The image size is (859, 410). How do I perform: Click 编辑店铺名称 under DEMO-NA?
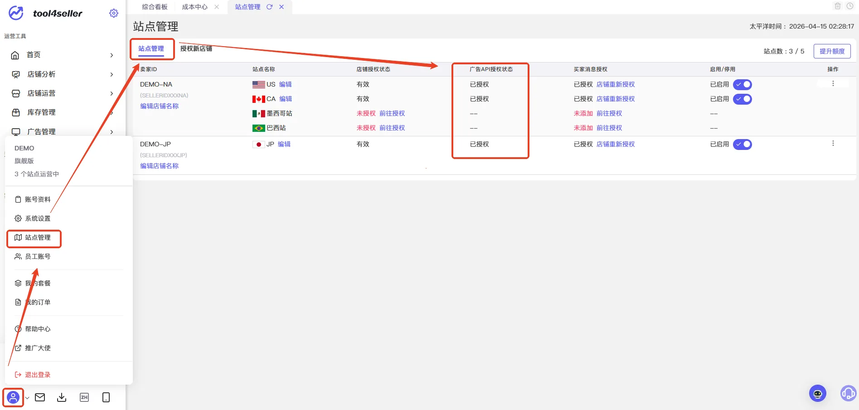[160, 106]
